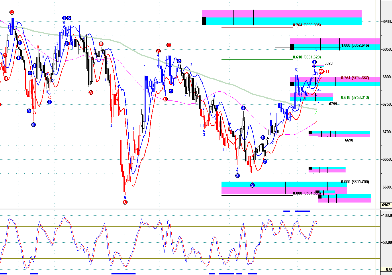Click the red 99 PTI indicator label

click(324, 71)
